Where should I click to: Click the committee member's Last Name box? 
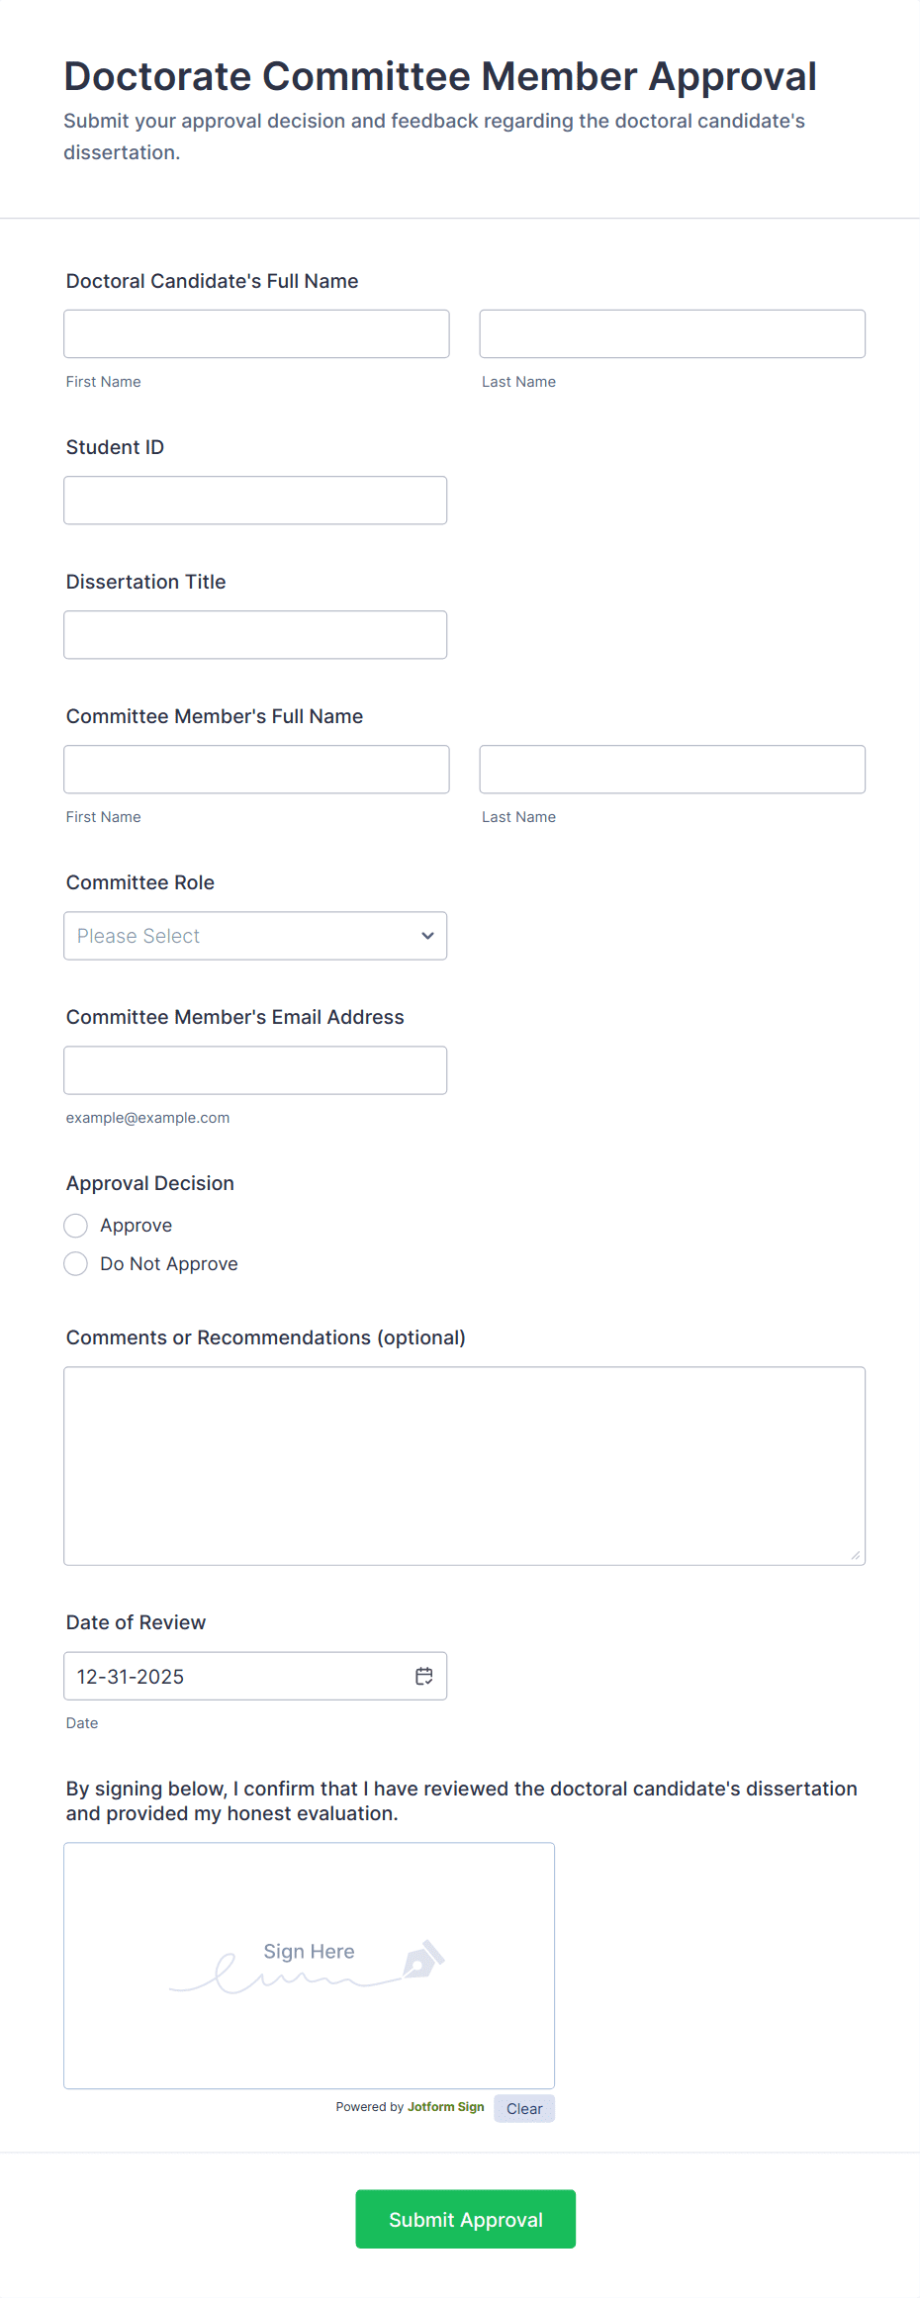672,769
